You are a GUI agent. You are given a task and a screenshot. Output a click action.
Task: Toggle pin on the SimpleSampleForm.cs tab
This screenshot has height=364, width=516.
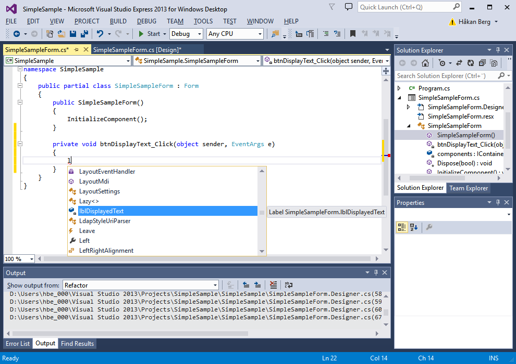coord(76,50)
